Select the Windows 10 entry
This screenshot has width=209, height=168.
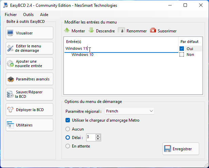(82, 55)
